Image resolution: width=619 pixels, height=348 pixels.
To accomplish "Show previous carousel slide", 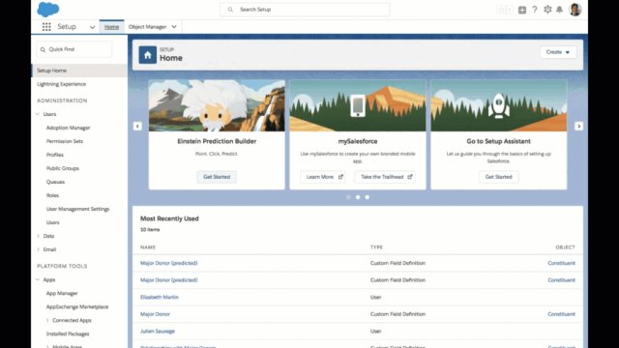I will (x=137, y=127).
